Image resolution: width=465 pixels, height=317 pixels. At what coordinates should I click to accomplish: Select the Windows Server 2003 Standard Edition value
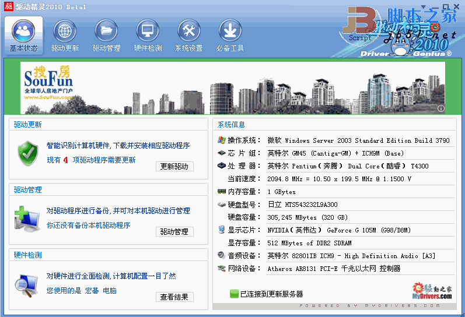(359, 140)
